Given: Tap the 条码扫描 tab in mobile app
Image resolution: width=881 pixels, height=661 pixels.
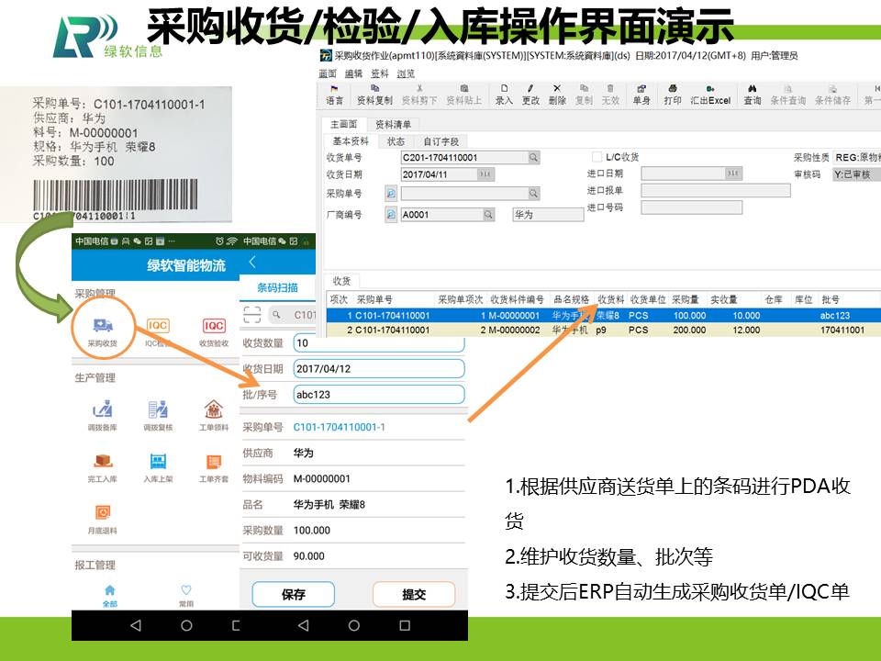Looking at the screenshot, I should [x=277, y=287].
